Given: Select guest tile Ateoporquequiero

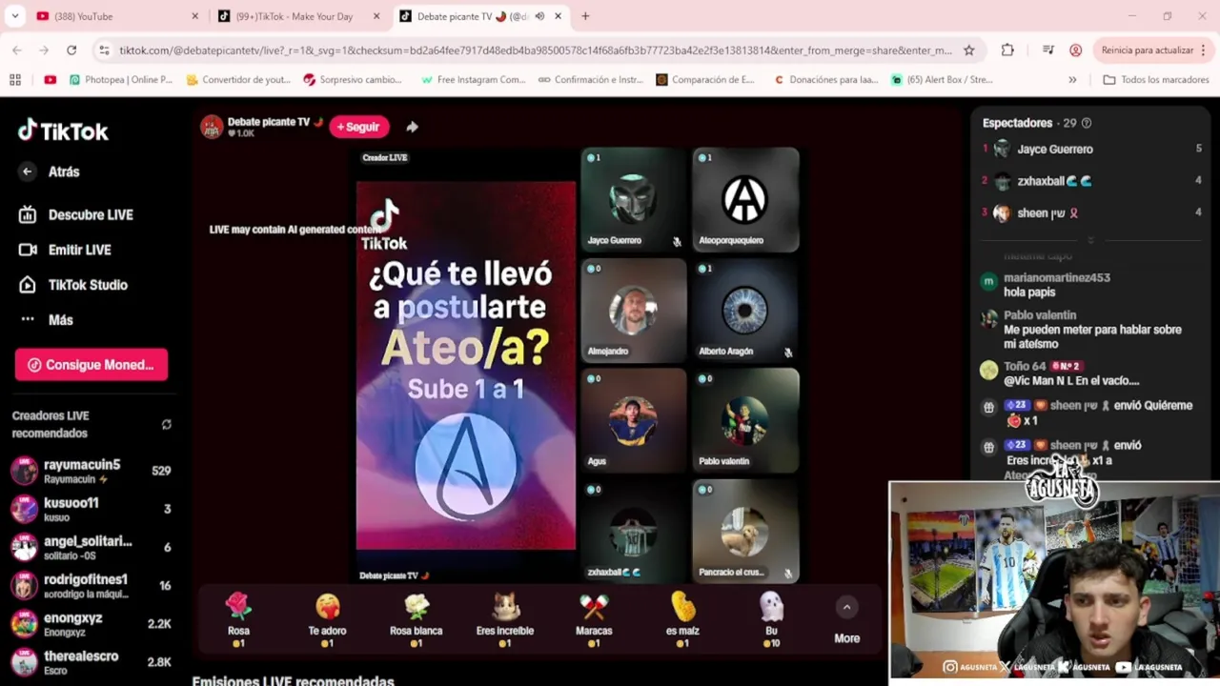Looking at the screenshot, I should point(745,200).
